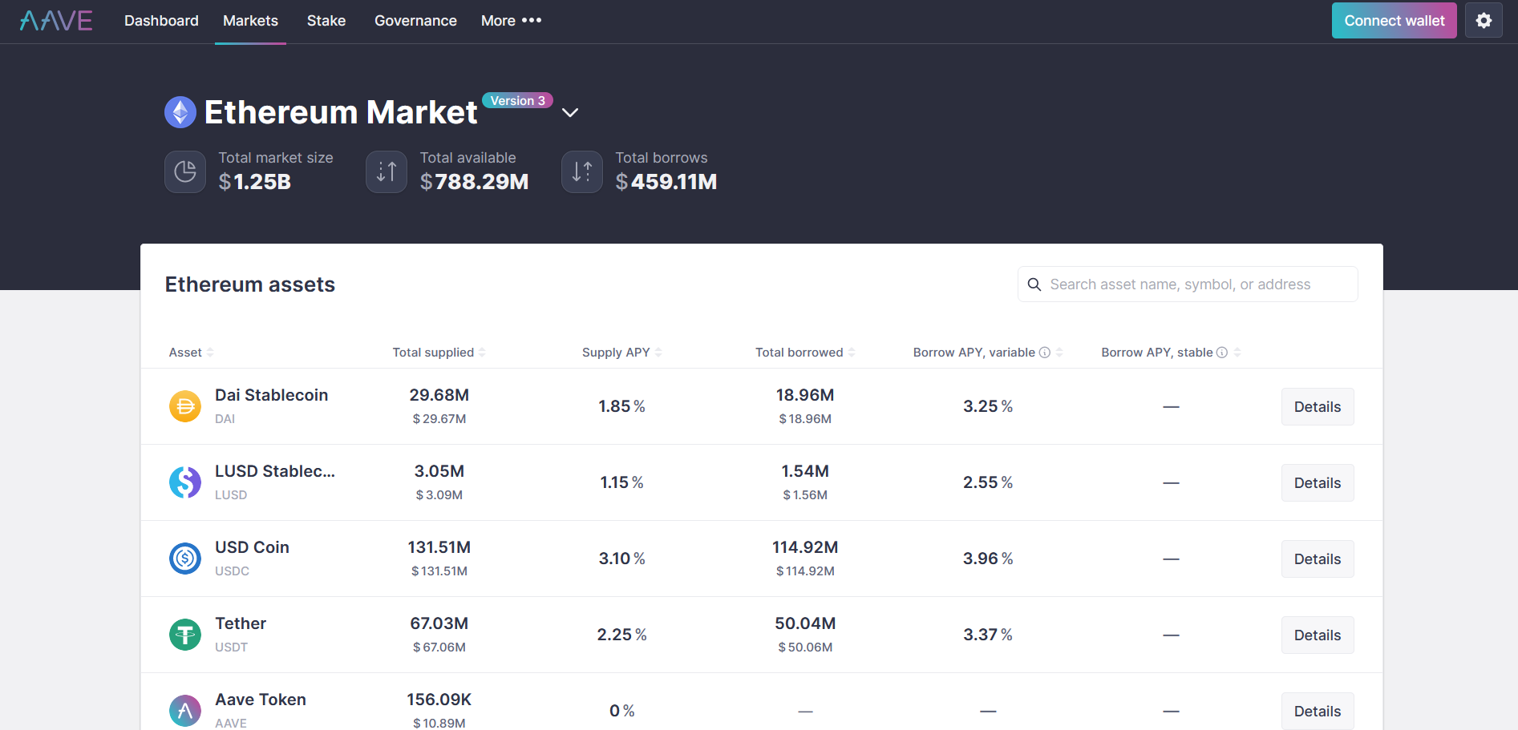Screen dimensions: 1518x730
Task: Click the search magnifier icon
Action: (x=1034, y=284)
